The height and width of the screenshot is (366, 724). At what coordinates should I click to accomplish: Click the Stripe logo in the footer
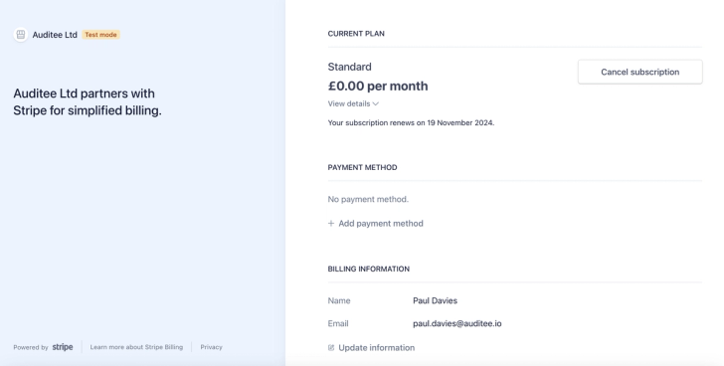[63, 347]
